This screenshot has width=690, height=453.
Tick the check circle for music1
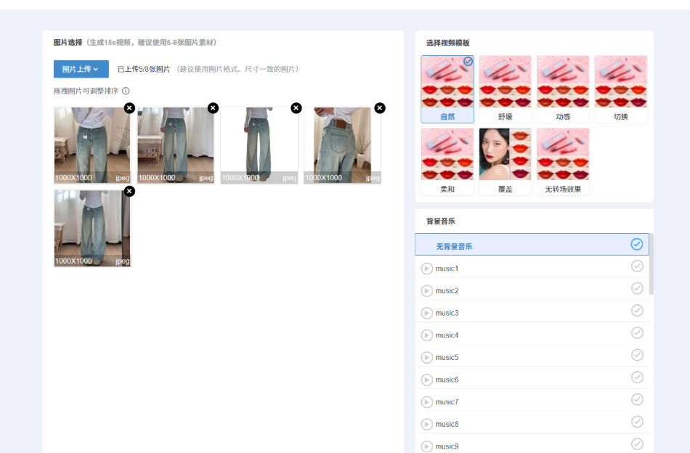[x=637, y=266]
